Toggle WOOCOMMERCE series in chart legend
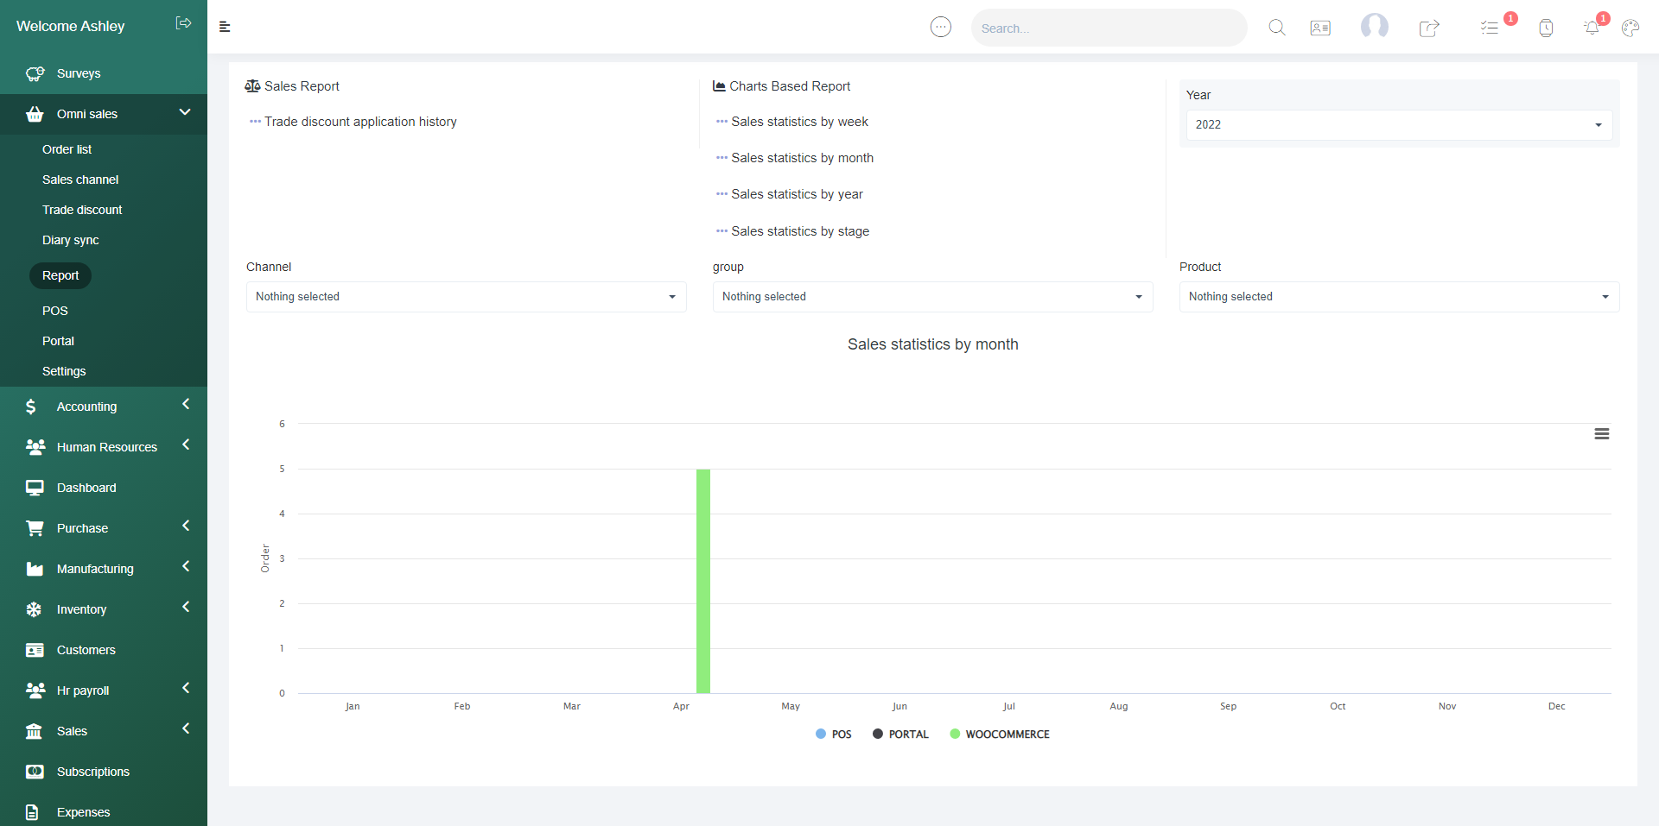This screenshot has height=826, width=1659. (x=1000, y=735)
